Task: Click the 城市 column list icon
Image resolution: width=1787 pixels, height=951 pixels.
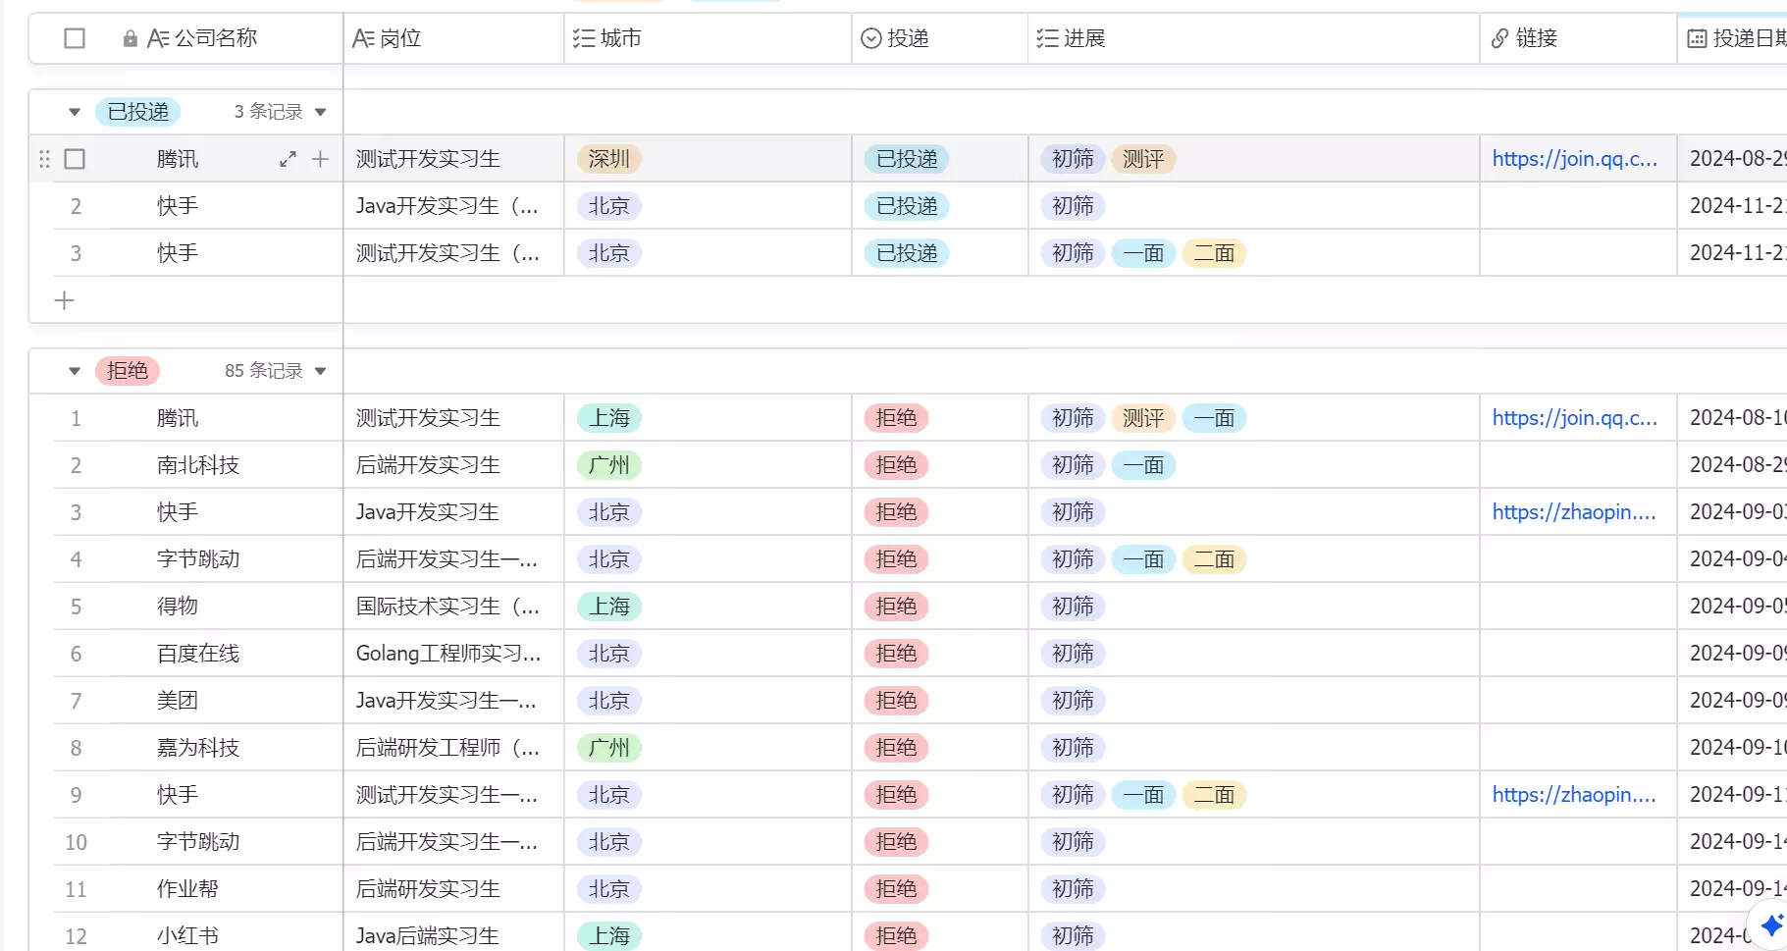Action: pos(584,38)
